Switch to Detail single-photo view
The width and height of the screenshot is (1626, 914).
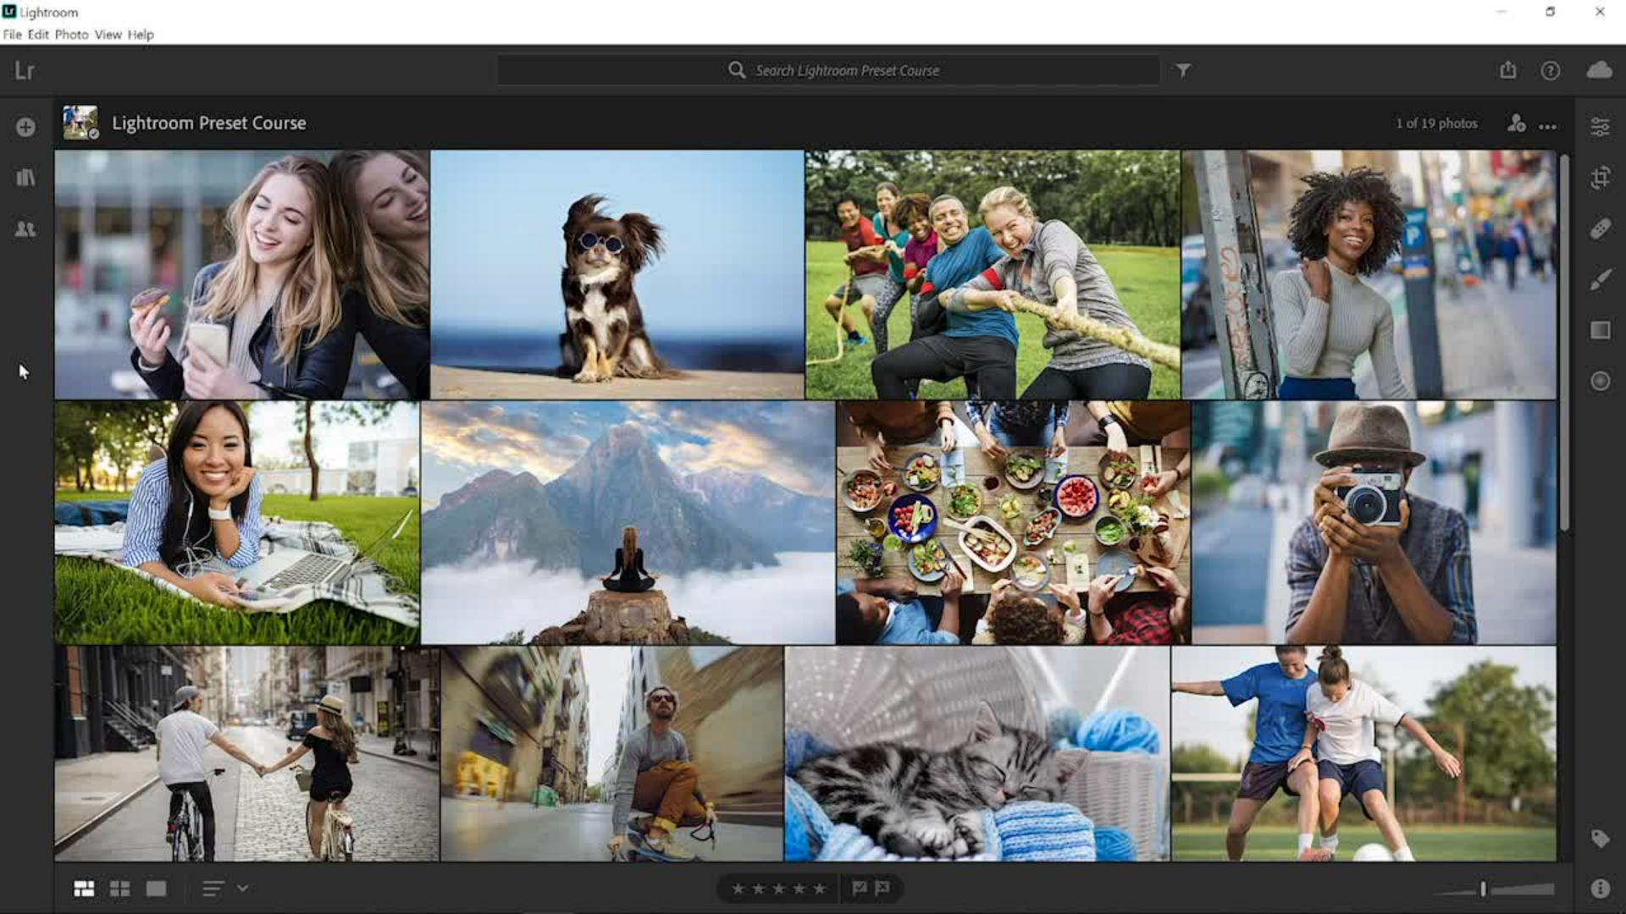tap(156, 889)
